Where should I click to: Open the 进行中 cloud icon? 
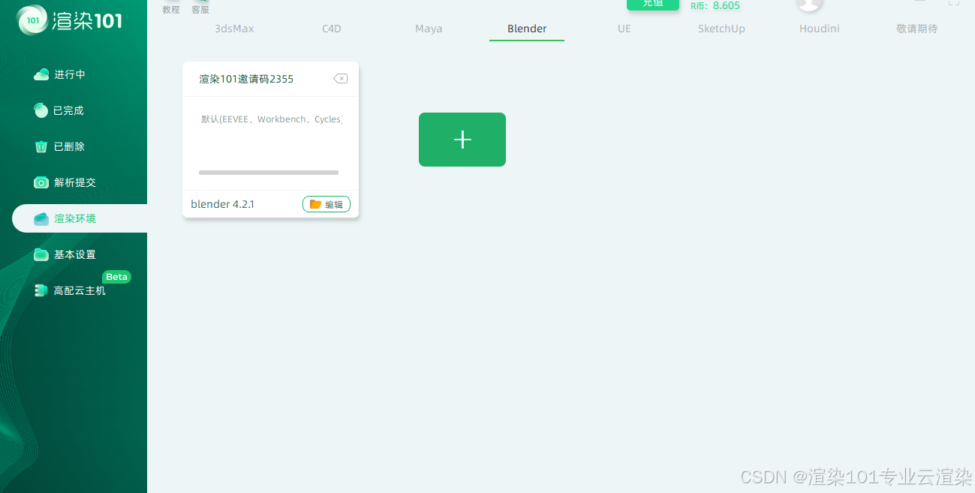(x=41, y=74)
